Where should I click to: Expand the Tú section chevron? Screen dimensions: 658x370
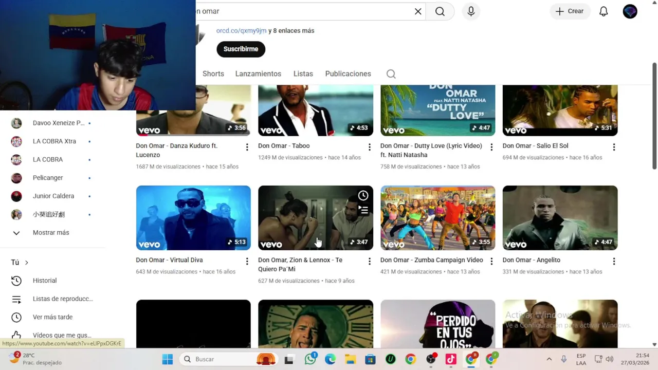pyautogui.click(x=27, y=263)
